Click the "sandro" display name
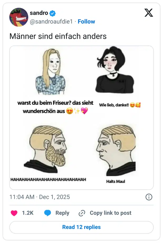 39,13
